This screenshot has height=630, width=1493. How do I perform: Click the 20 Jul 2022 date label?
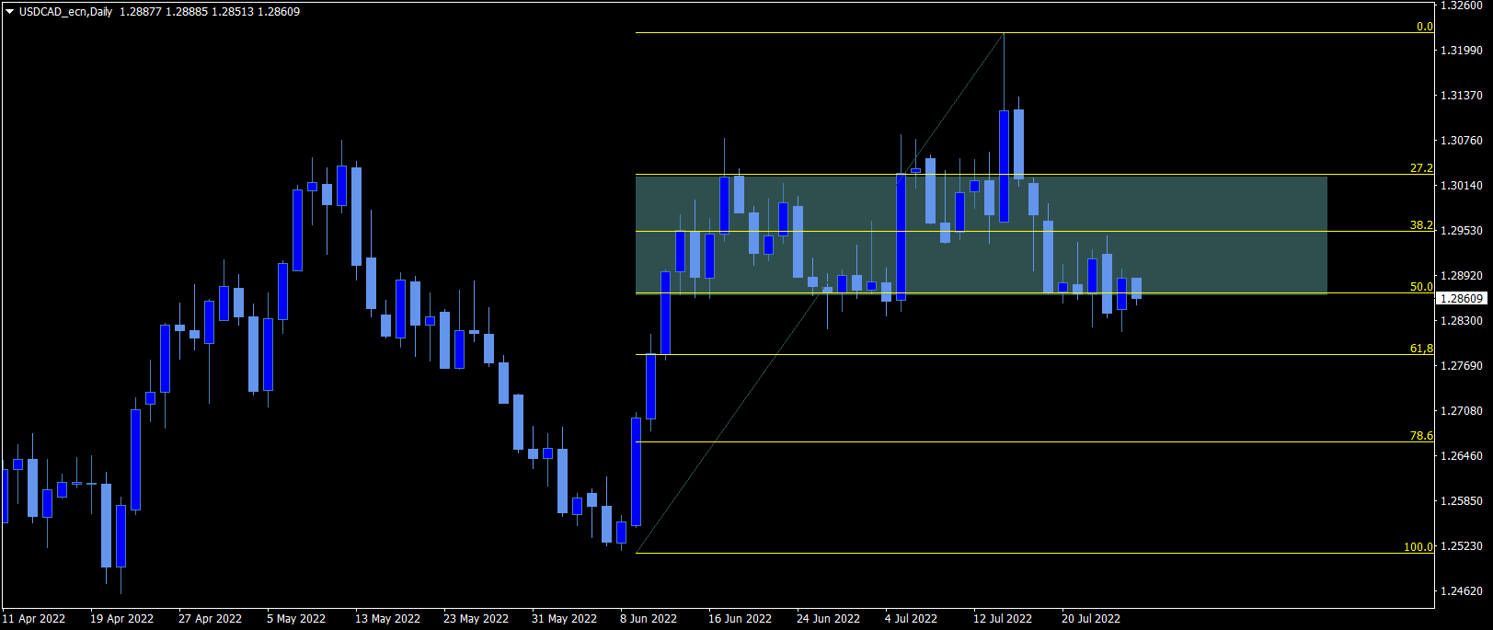click(x=1091, y=619)
